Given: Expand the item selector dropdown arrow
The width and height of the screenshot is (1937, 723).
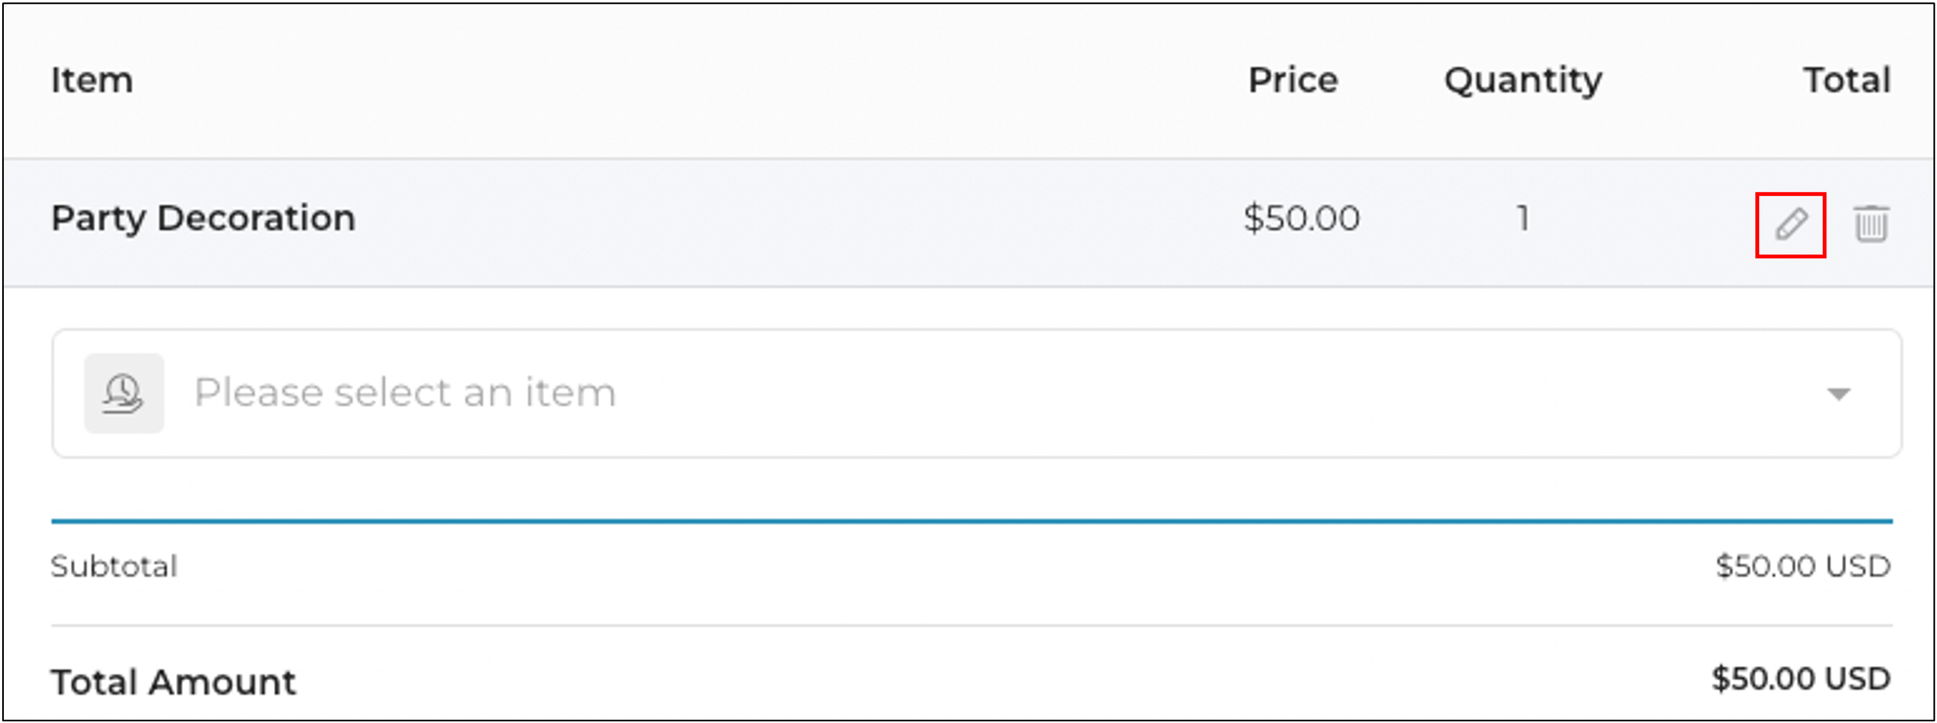Looking at the screenshot, I should [1838, 393].
